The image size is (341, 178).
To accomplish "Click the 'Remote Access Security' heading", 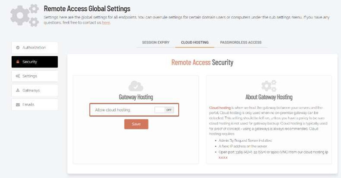I will [x=202, y=63].
